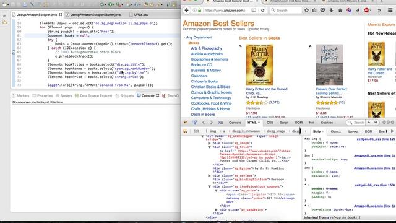396x223 pixels.
Task: Switch to Eclipse Snippets view
Action: [x=124, y=95]
